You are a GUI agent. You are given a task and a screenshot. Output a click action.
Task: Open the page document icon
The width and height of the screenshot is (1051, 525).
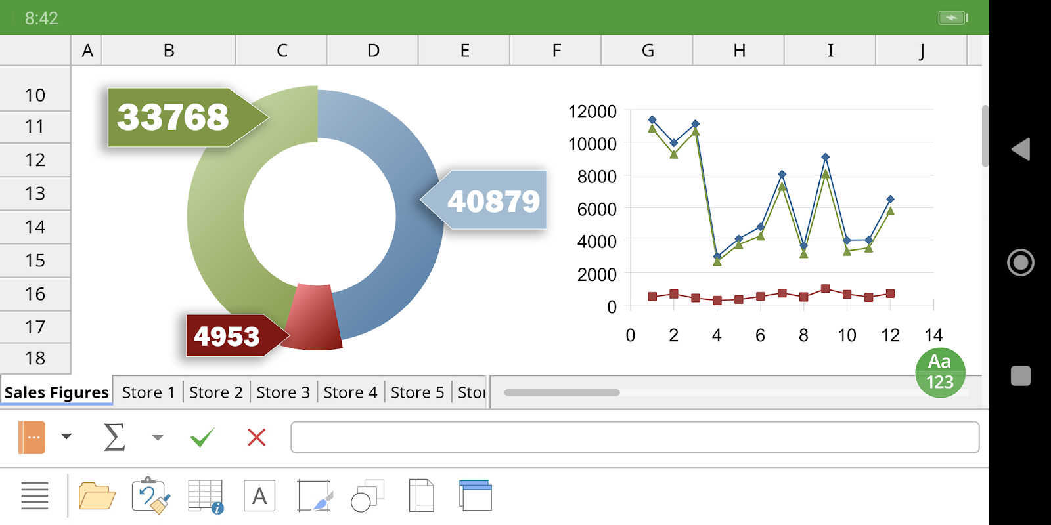tap(421, 496)
